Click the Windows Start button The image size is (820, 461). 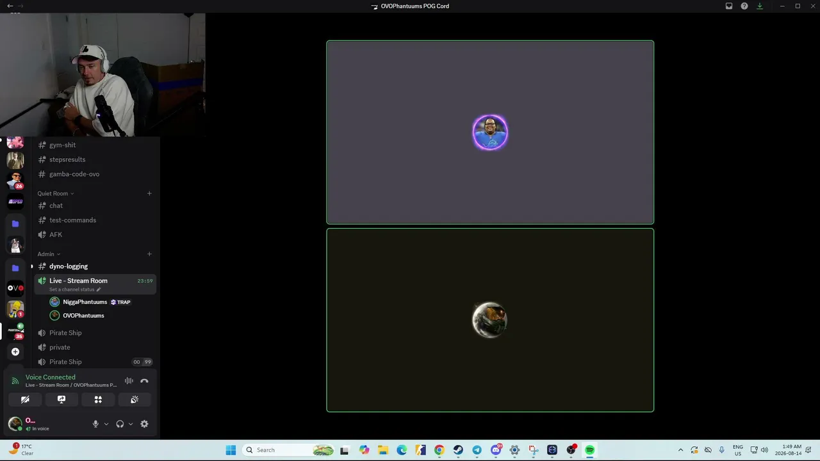(x=231, y=450)
